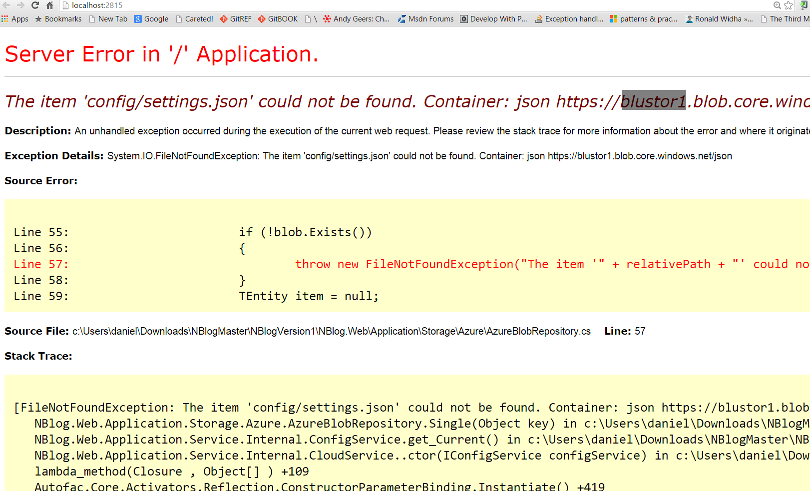Open the Andy Geers bookmark
The width and height of the screenshot is (810, 491).
(x=357, y=19)
